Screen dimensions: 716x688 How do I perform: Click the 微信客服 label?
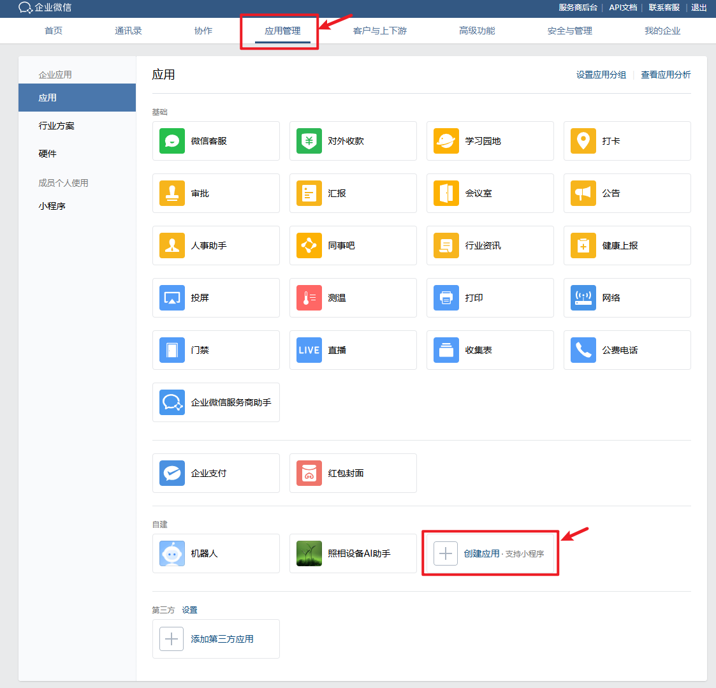click(x=208, y=141)
